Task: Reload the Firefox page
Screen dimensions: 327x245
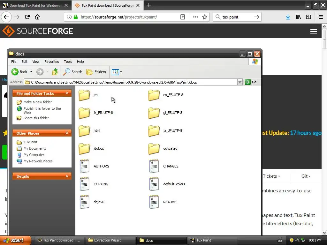Action: (27, 17)
